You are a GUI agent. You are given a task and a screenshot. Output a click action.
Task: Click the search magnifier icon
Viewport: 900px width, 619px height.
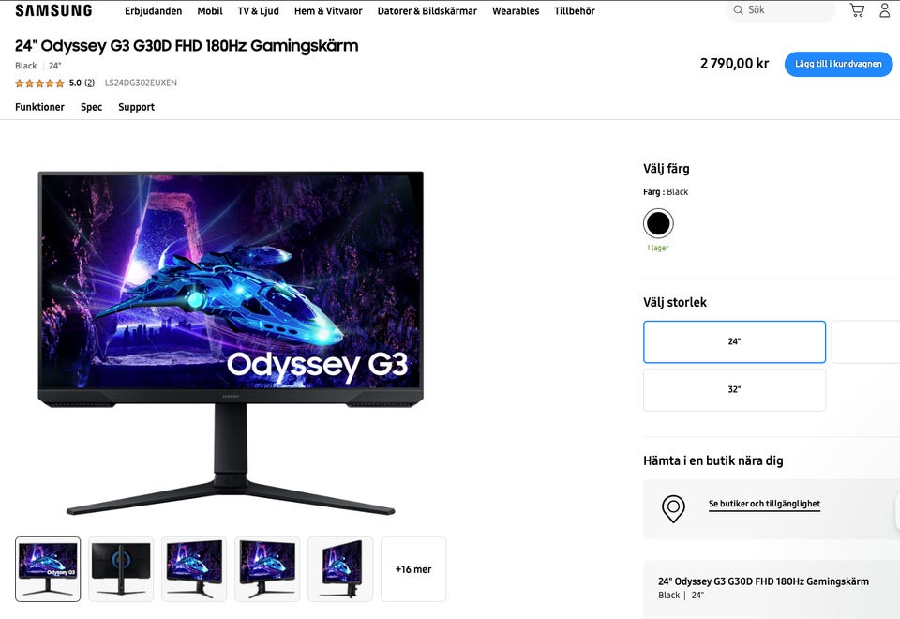click(x=738, y=10)
